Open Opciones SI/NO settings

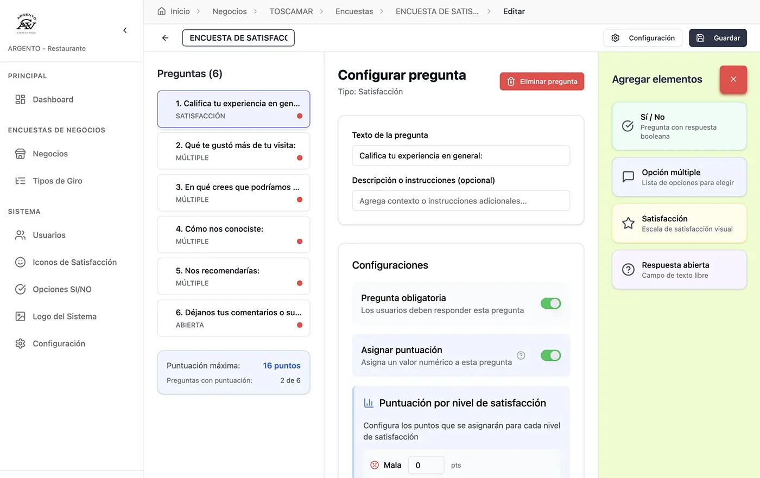coord(20,289)
